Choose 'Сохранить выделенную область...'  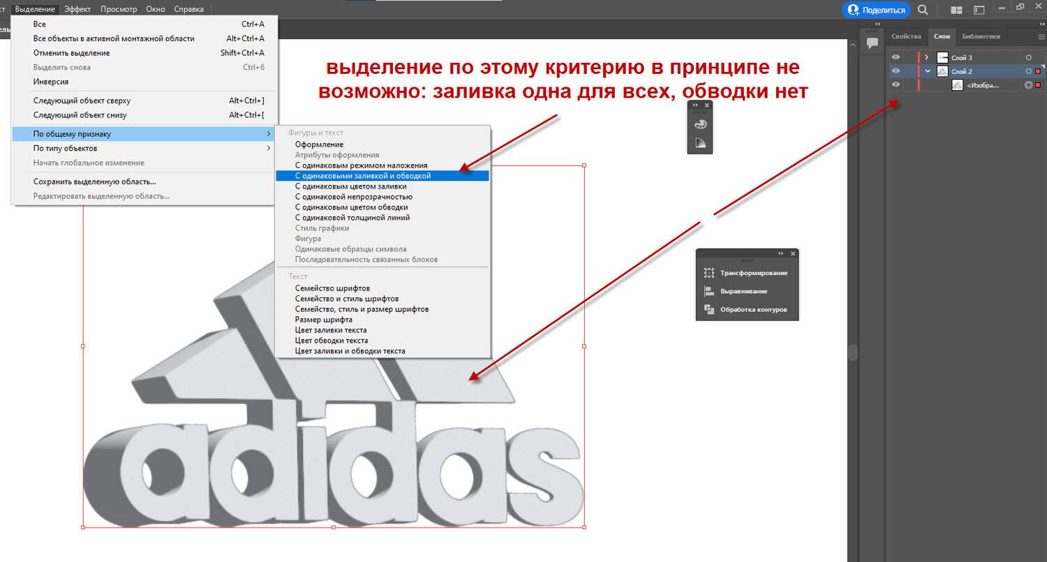pyautogui.click(x=144, y=182)
